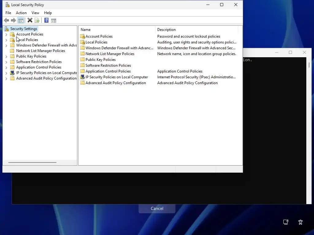The width and height of the screenshot is (314, 235).
Task: Expand Advanced Audit Policy Configuration tree node
Action: click(6, 79)
